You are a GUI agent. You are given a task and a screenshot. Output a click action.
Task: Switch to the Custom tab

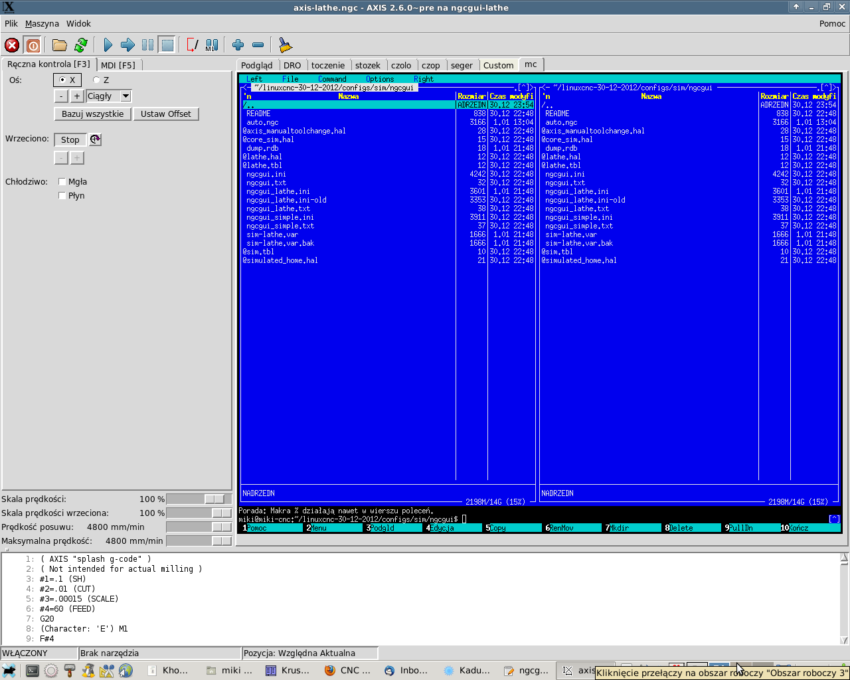(499, 65)
